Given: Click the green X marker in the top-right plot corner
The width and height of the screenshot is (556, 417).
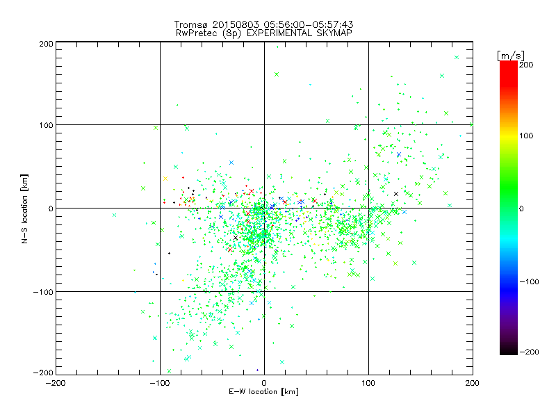Looking at the screenshot, I should point(457,58).
